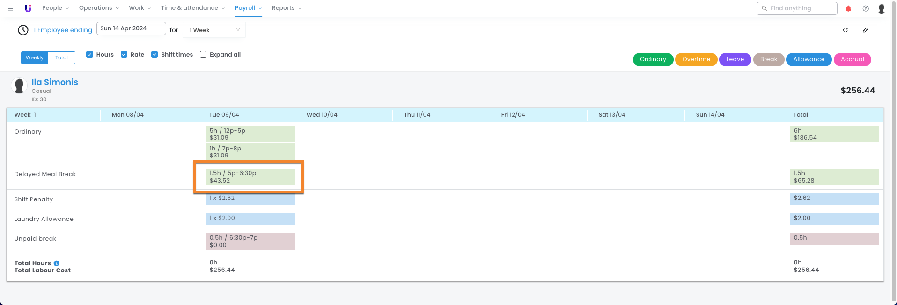This screenshot has height=305, width=897.
Task: Open Ila Simonis employee profile link
Action: point(55,82)
